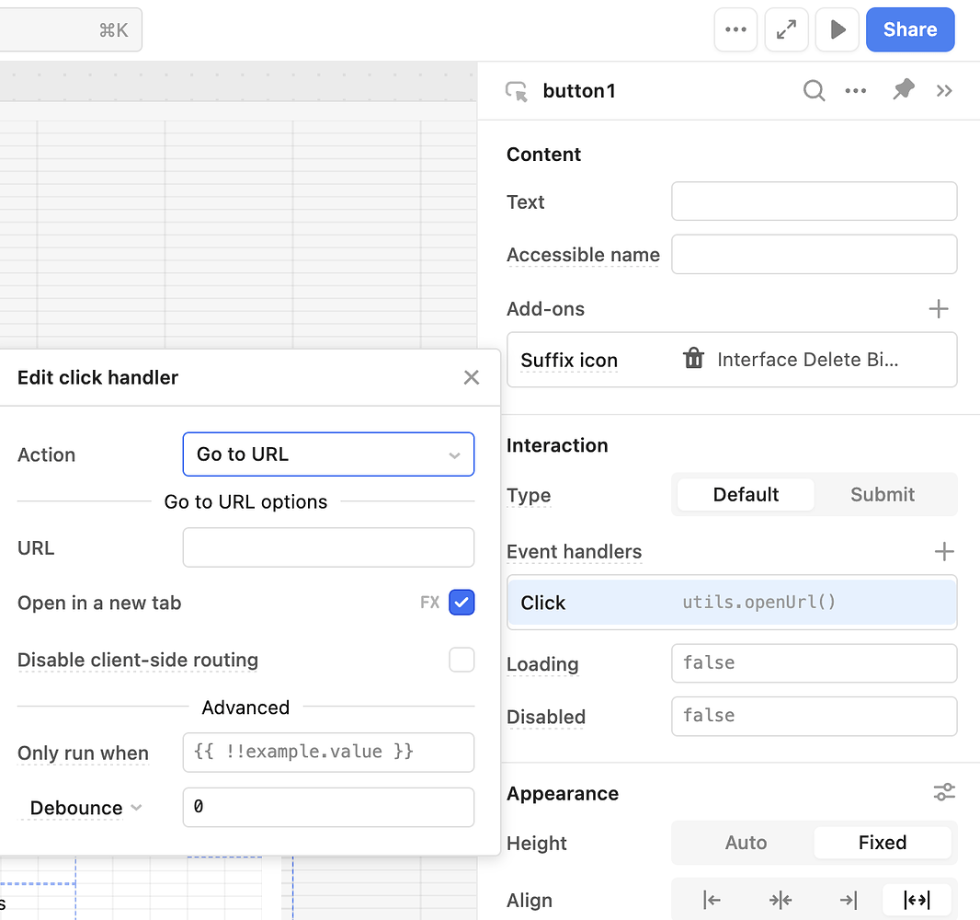
Task: Click the blue Share button
Action: [910, 29]
